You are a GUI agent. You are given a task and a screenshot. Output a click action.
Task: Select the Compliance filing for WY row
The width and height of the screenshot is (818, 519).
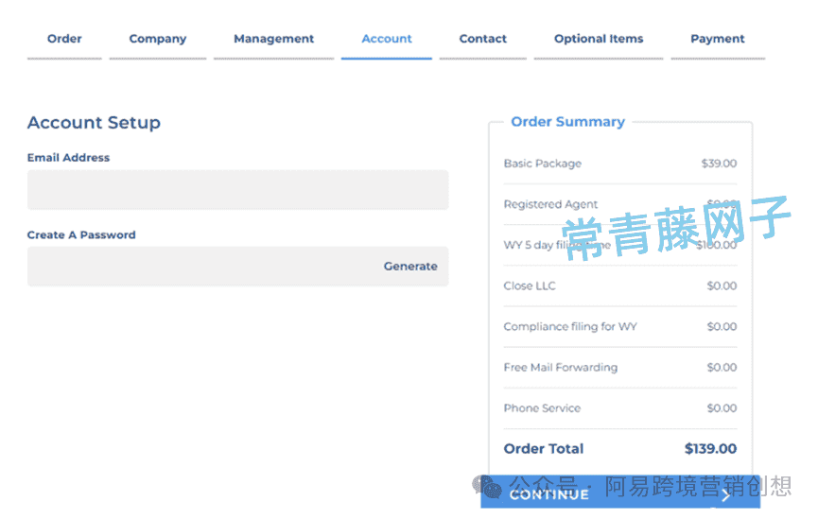tap(620, 327)
